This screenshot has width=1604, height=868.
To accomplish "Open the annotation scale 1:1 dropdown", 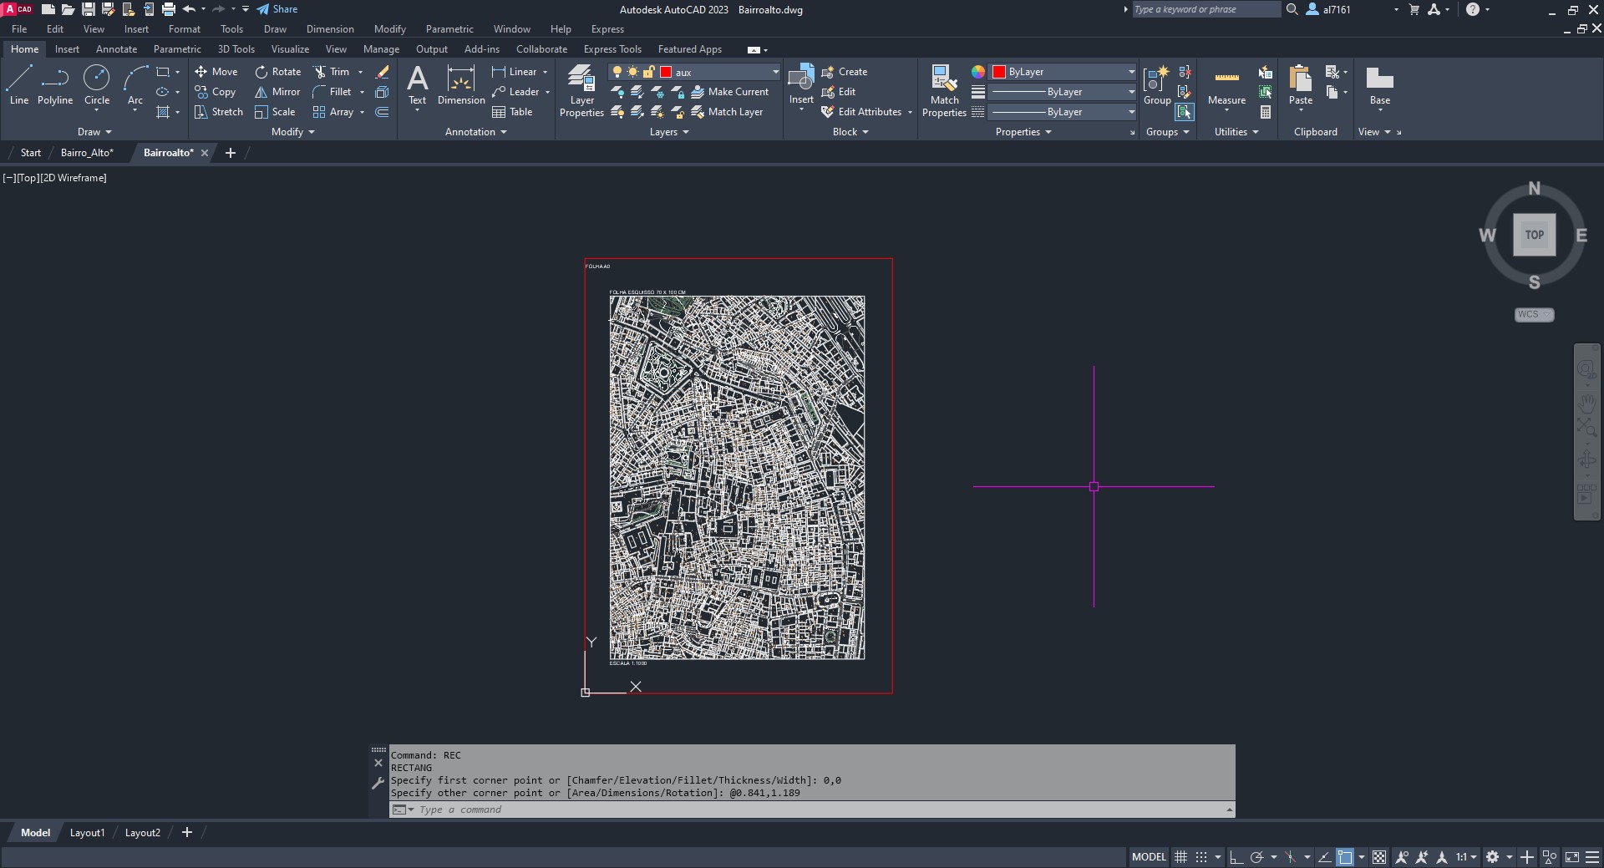I will (1466, 857).
